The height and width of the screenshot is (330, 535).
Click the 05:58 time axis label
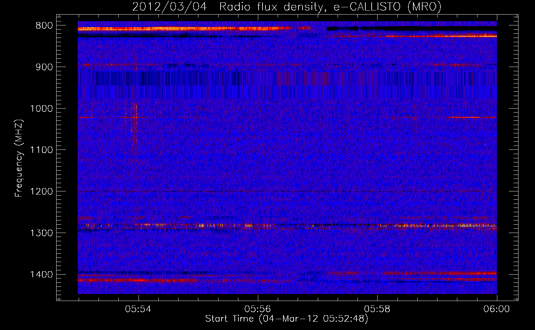pyautogui.click(x=377, y=309)
